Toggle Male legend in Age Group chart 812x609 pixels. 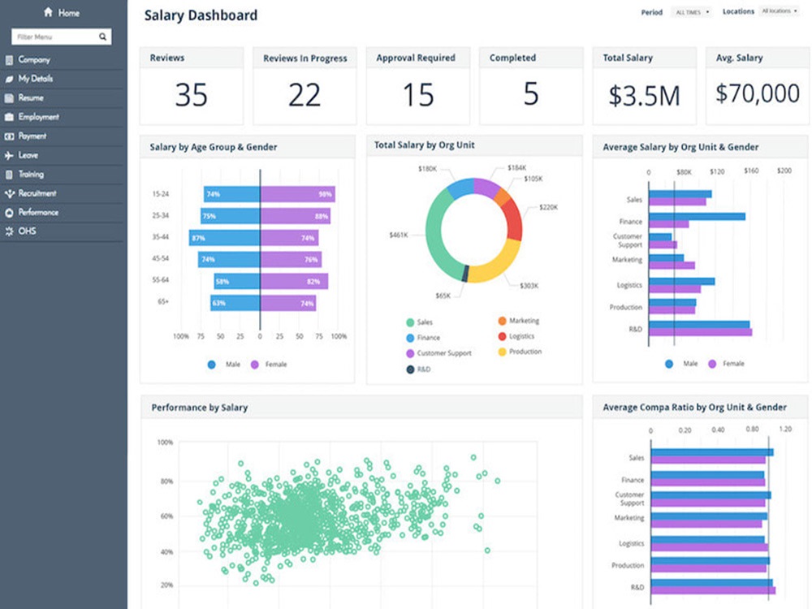pyautogui.click(x=224, y=365)
